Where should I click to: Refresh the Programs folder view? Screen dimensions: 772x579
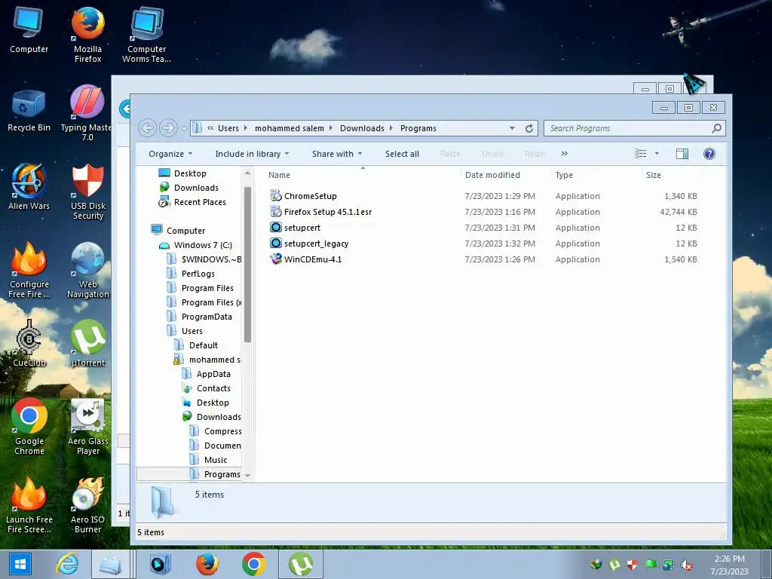pyautogui.click(x=529, y=128)
